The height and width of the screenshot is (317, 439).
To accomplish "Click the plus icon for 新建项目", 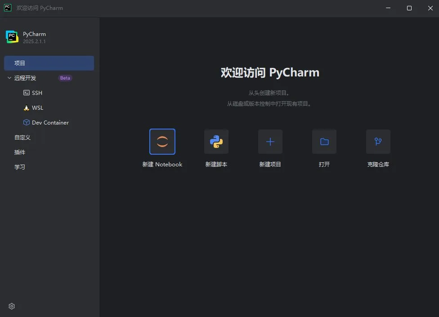I will [270, 142].
